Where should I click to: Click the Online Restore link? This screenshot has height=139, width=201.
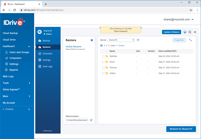tap(73, 47)
